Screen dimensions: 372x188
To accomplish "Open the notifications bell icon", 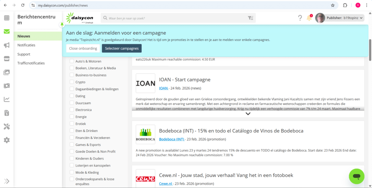I will 310,18.
